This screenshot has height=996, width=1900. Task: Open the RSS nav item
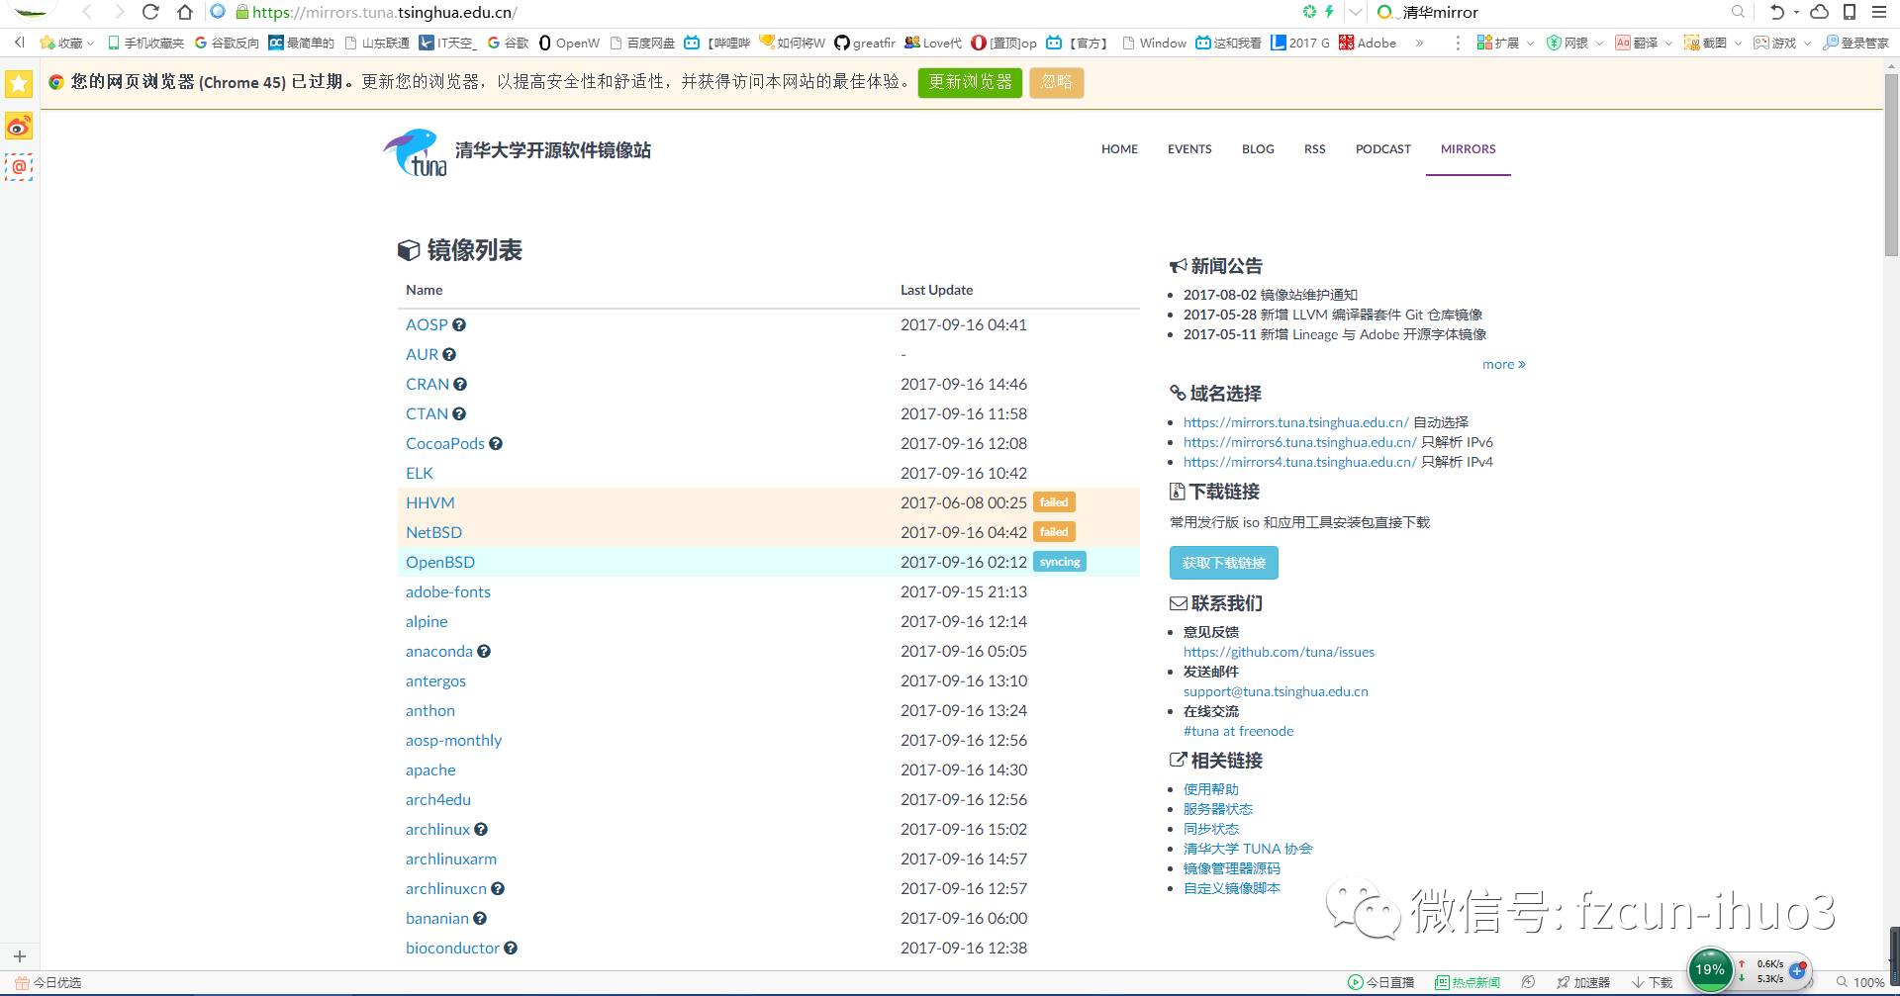click(1314, 149)
